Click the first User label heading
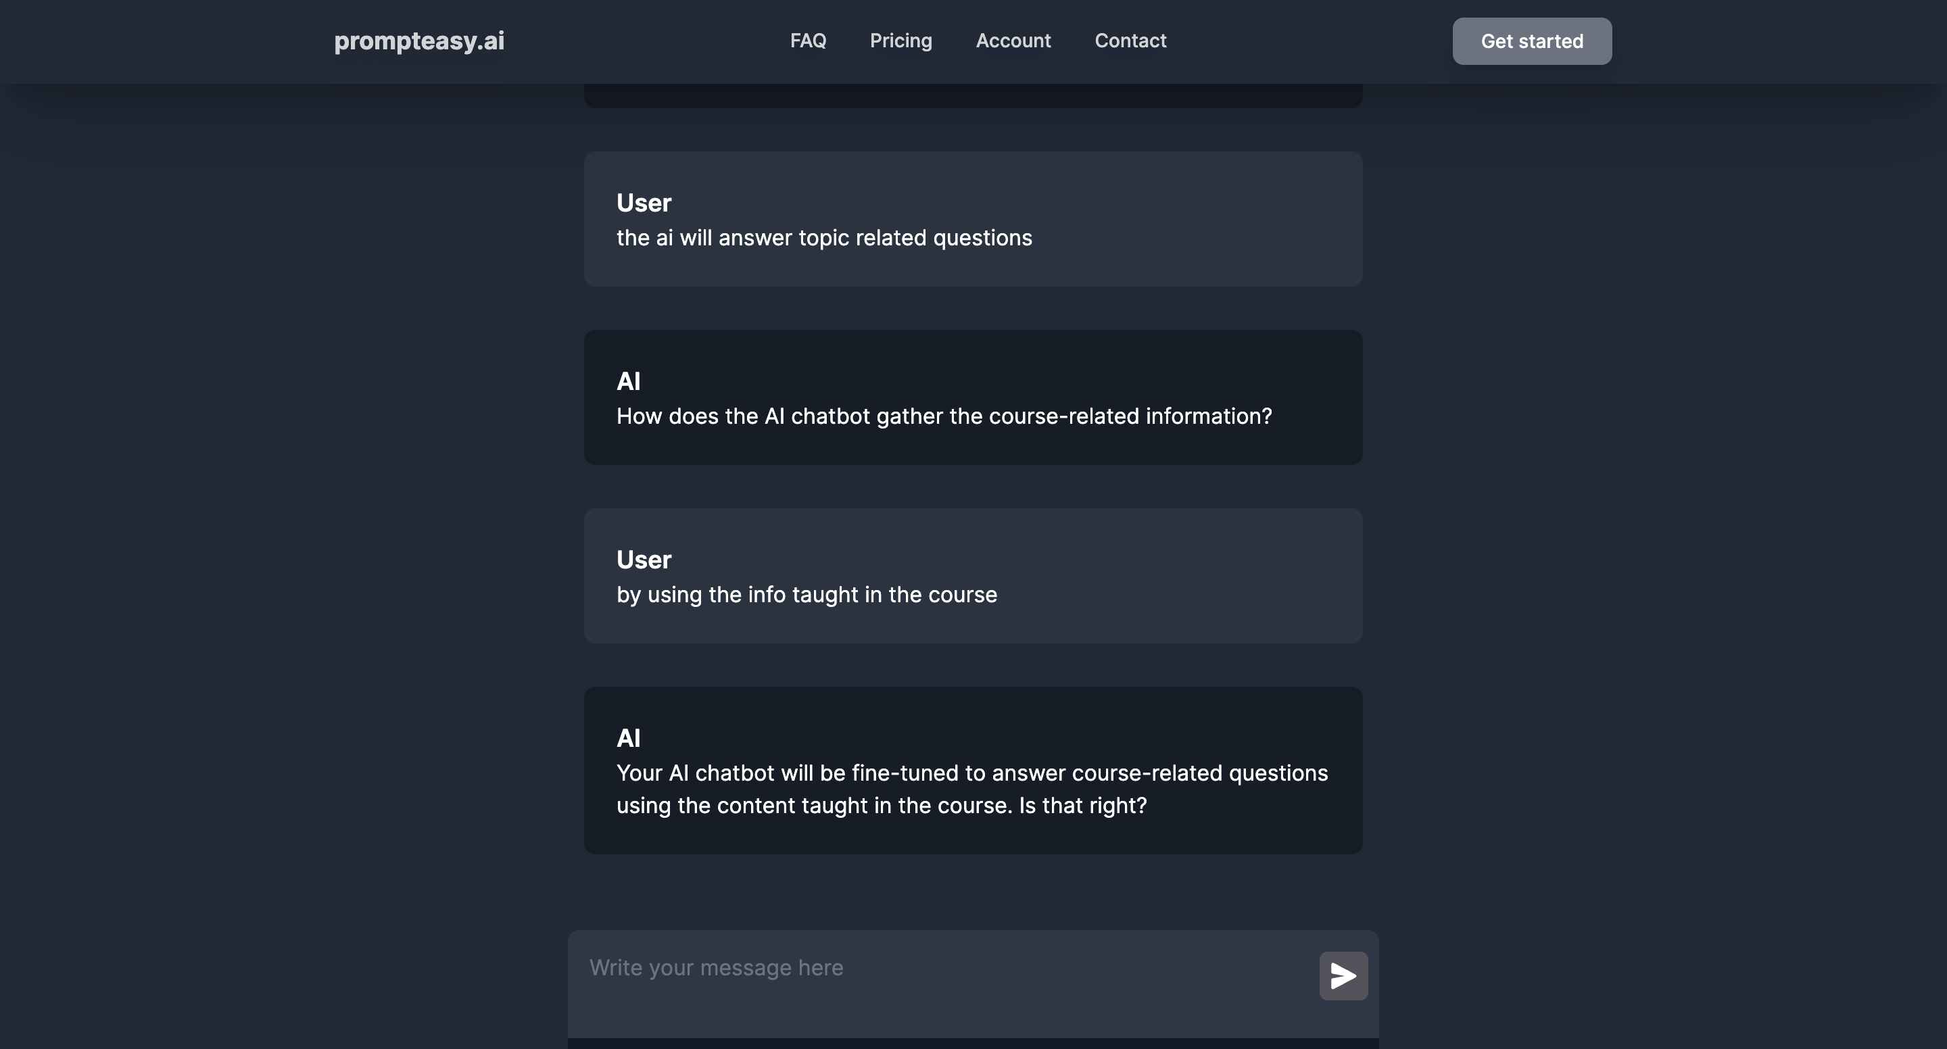Viewport: 1947px width, 1049px height. [643, 203]
